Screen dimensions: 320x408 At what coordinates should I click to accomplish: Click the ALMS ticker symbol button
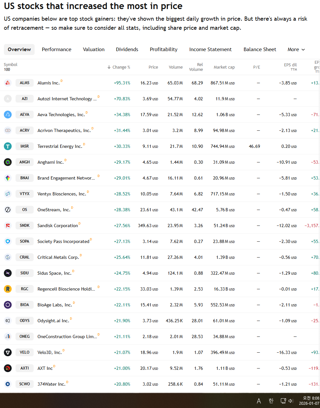tap(25, 83)
